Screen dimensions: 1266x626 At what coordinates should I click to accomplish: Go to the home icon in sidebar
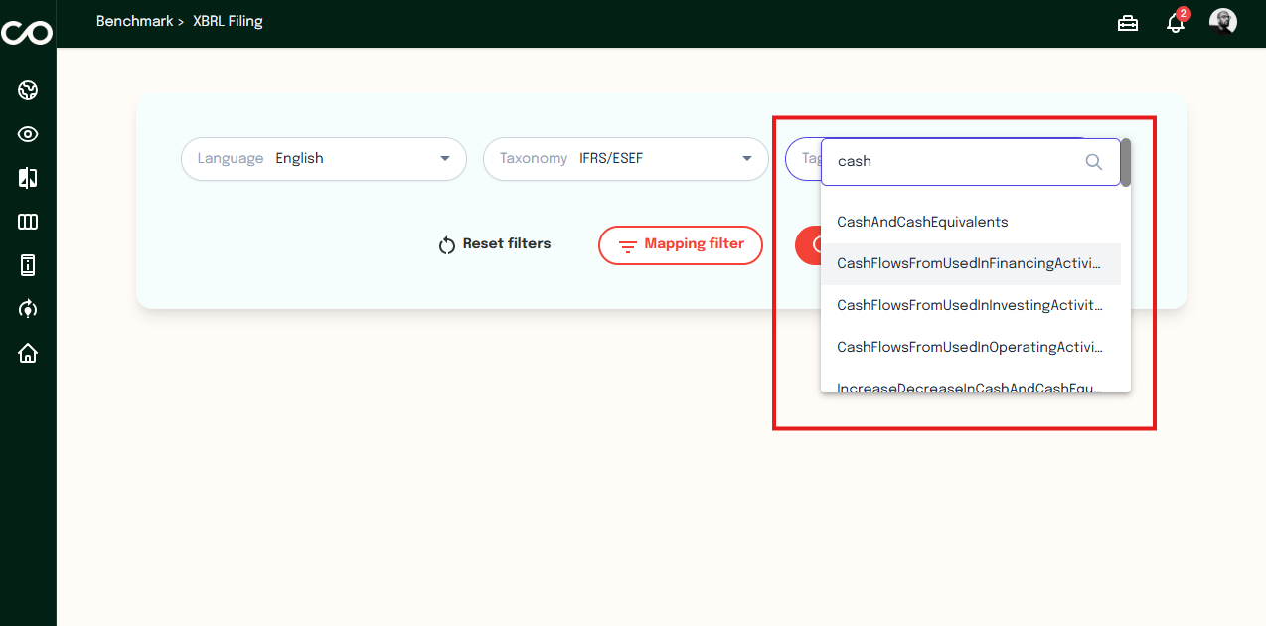click(28, 353)
